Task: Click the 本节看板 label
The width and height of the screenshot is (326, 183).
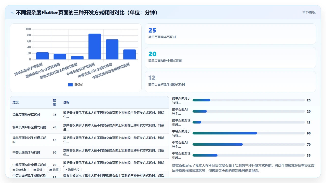Action: (309, 12)
